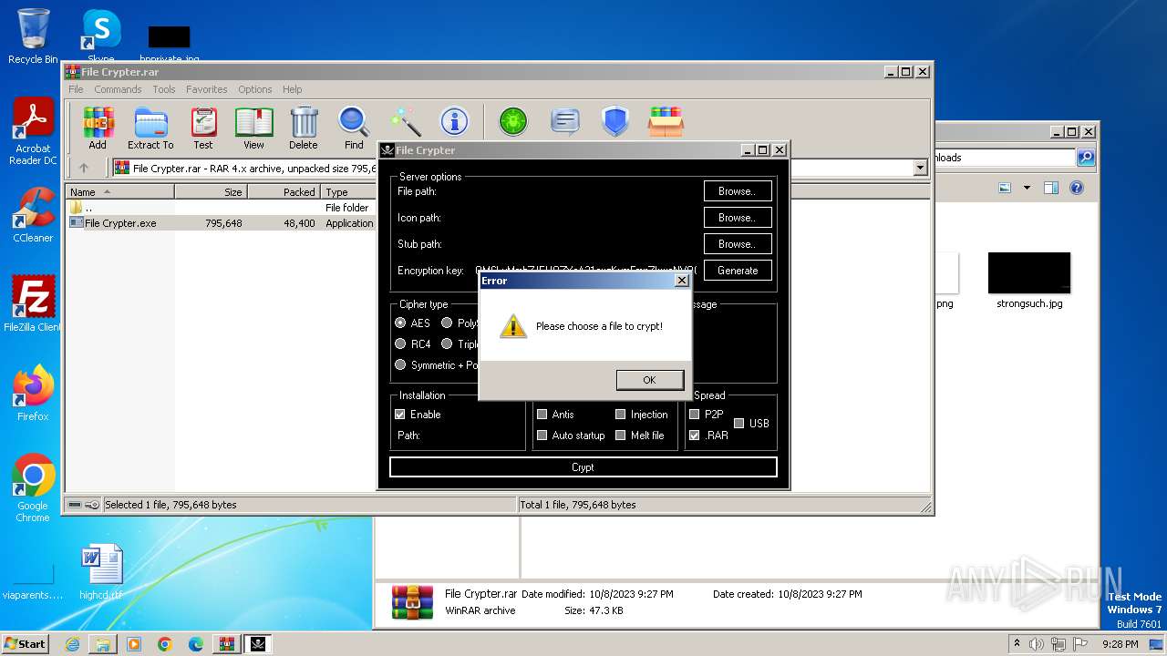Open WinRAR File menu

[76, 89]
